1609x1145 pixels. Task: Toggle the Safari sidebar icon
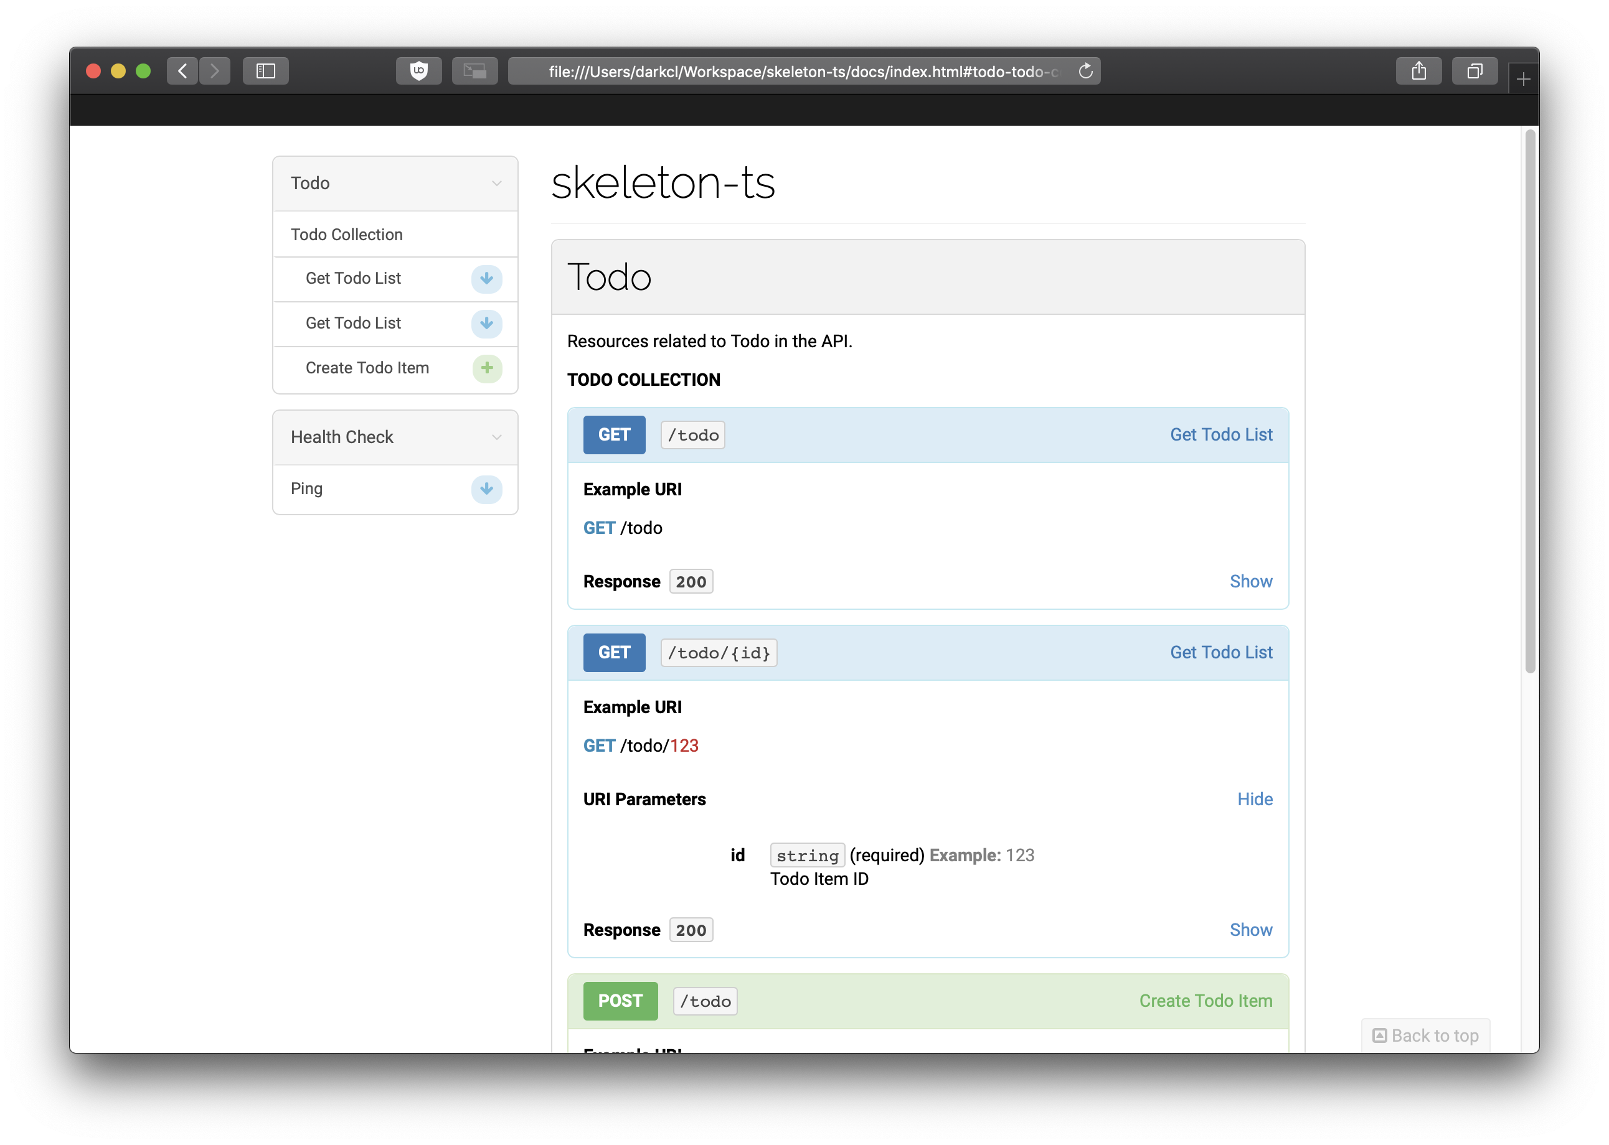click(x=265, y=71)
